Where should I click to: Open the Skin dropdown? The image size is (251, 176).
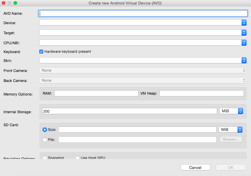pyautogui.click(x=143, y=60)
